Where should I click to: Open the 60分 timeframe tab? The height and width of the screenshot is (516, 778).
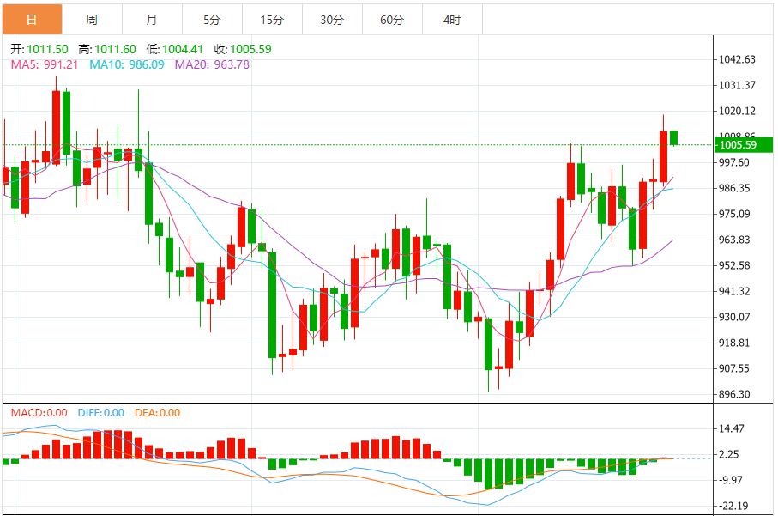click(x=392, y=20)
